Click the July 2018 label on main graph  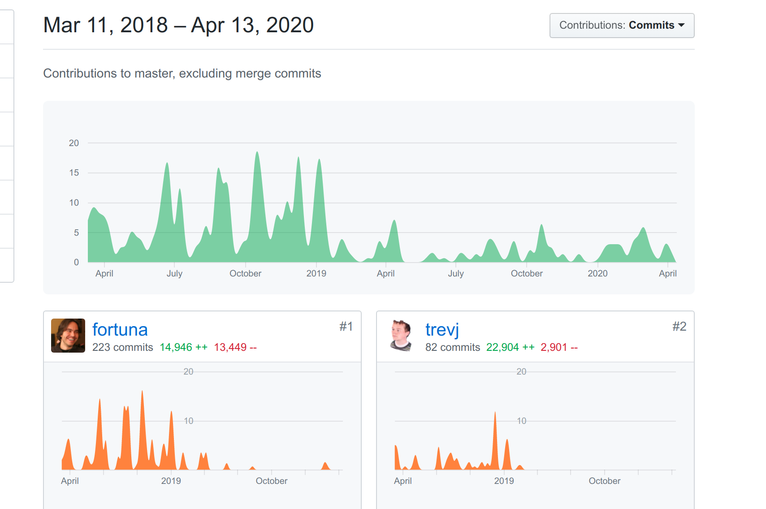pos(174,273)
